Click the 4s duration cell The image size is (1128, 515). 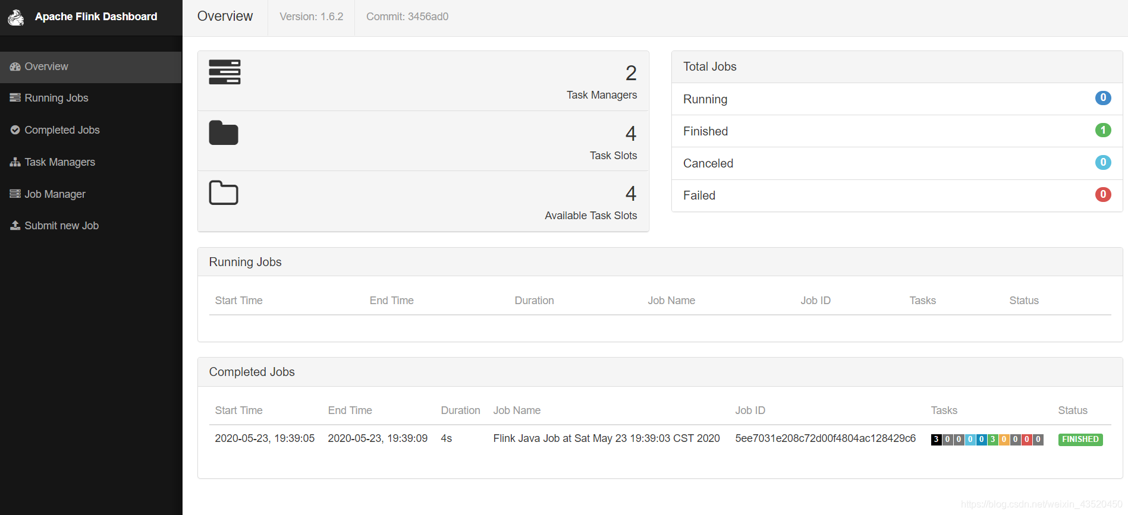point(447,438)
